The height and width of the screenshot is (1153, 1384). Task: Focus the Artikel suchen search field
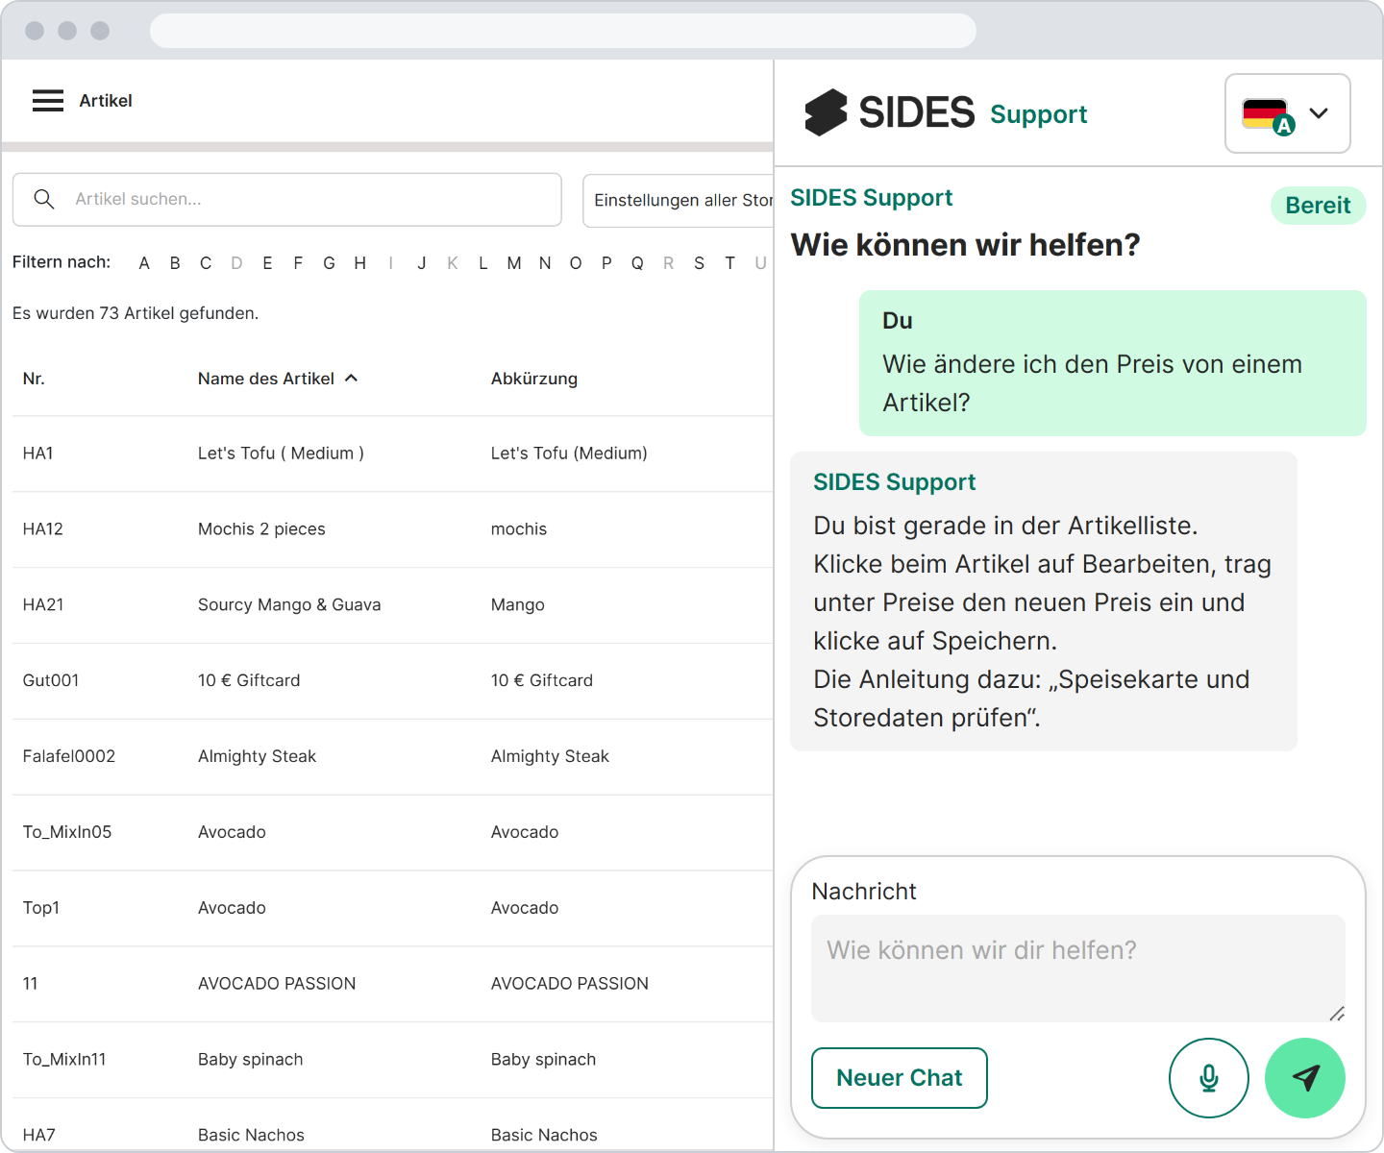[287, 200]
